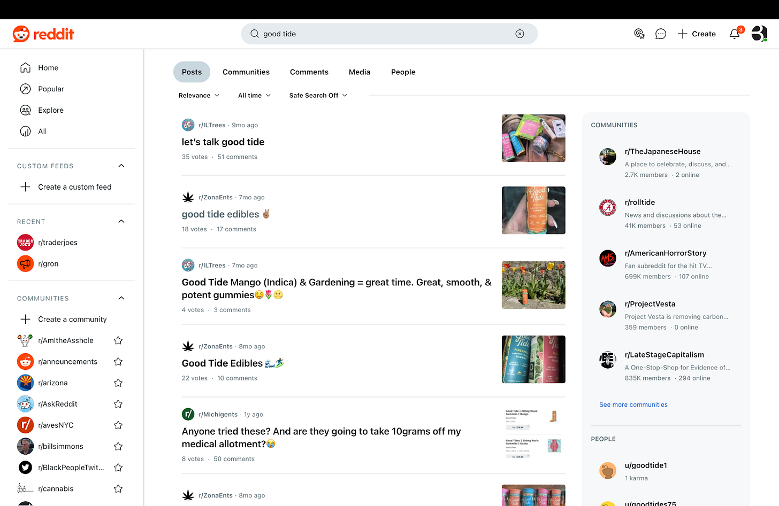This screenshot has width=779, height=506.
Task: Focus the search box containing good tide
Action: click(x=389, y=34)
